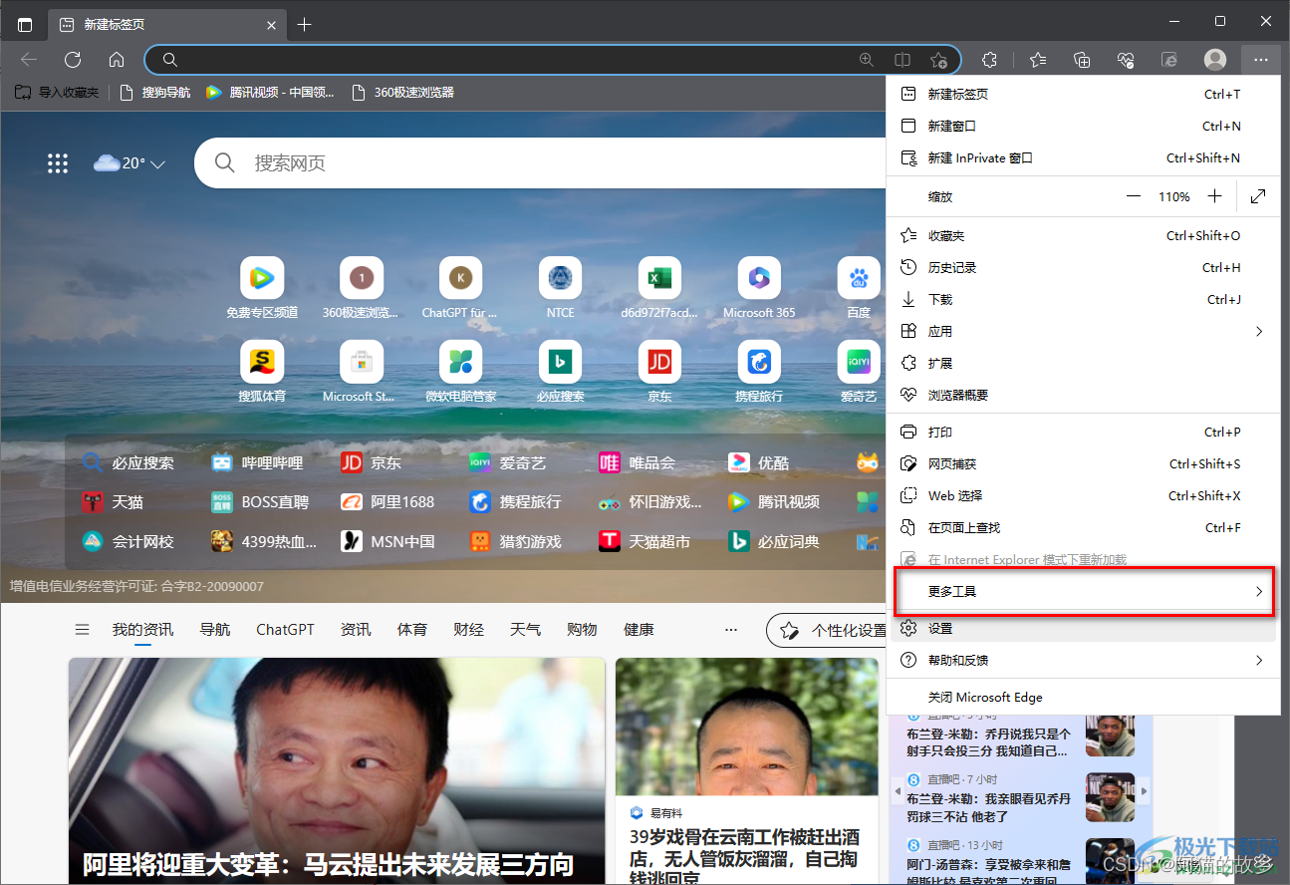Click the Internet Explorer mode toolbar icon

(x=1169, y=60)
